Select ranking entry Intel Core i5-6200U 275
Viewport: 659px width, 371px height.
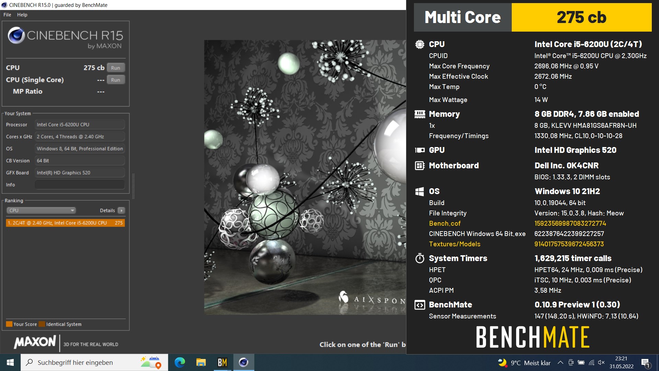tap(65, 223)
